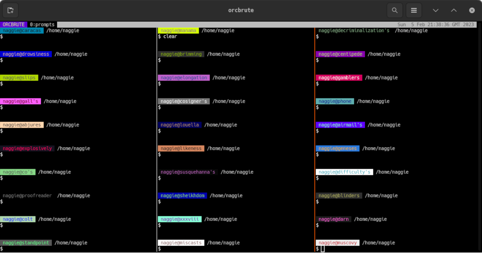Minimize the orcbrute terminal window

pos(436,10)
